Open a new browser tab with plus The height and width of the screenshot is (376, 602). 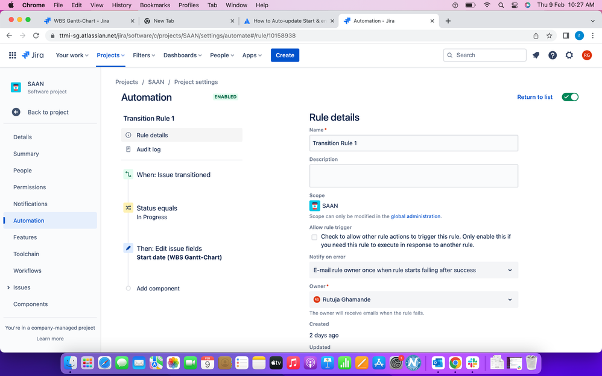(x=448, y=21)
